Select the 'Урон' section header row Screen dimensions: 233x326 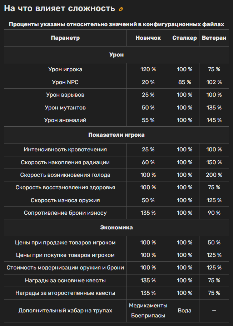pos(116,55)
